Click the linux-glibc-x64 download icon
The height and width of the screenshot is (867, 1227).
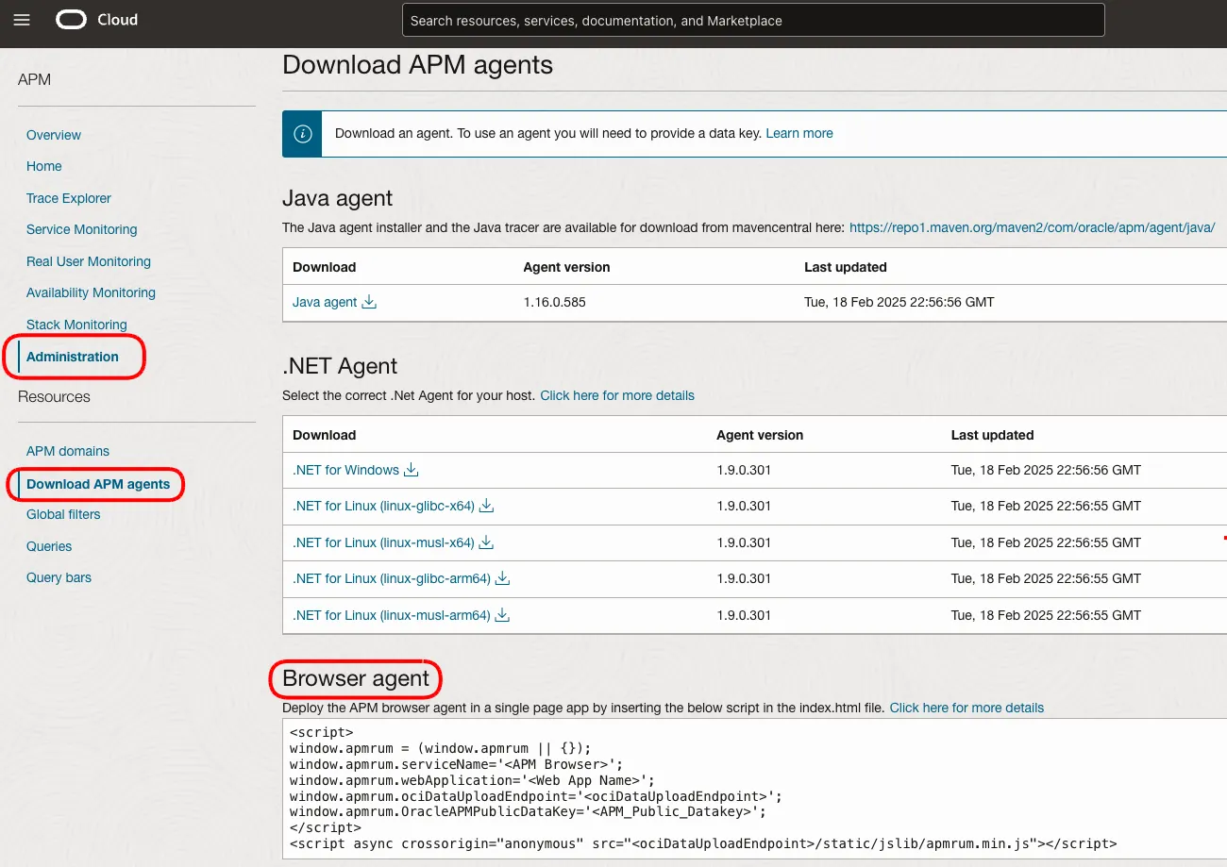tap(485, 507)
